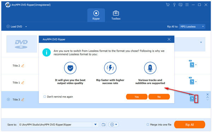212x132 pixels.
Task: Expand the Load DVD dropdown arrow
Action: pyautogui.click(x=26, y=27)
